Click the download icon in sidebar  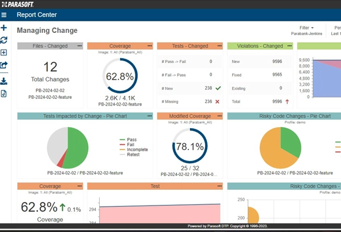pos(3,81)
